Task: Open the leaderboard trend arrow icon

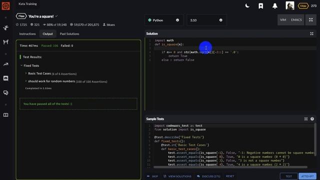Action: [5, 64]
